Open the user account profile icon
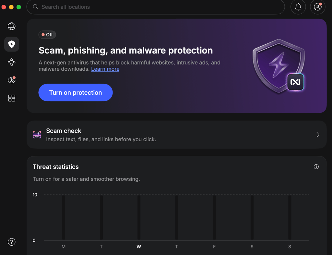The width and height of the screenshot is (332, 255). click(318, 7)
